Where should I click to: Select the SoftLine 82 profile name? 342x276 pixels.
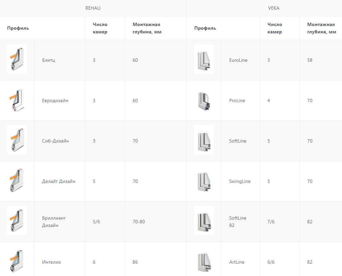(x=238, y=222)
